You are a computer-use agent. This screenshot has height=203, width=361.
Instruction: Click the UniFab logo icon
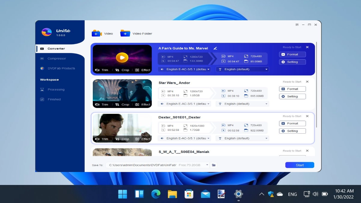47,32
